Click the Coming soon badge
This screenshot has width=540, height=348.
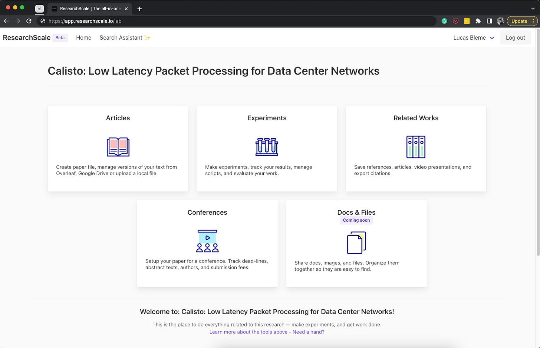click(356, 220)
